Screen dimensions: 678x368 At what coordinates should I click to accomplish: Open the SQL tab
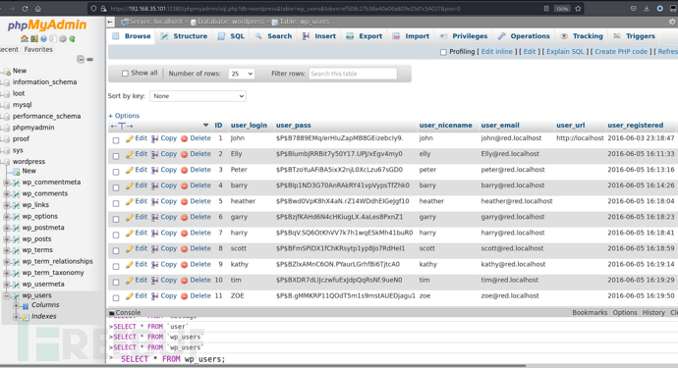coord(231,36)
